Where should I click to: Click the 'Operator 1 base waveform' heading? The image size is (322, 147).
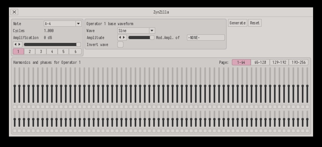[110, 24]
